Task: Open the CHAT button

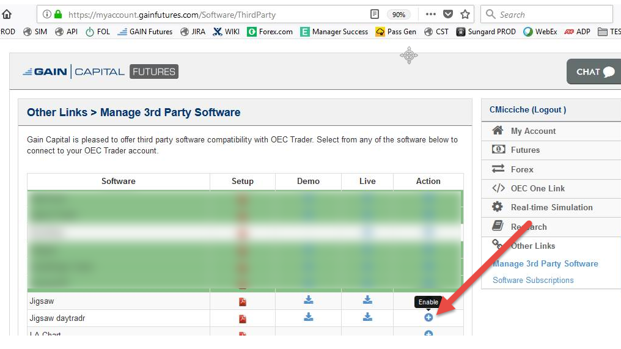Action: pyautogui.click(x=593, y=72)
